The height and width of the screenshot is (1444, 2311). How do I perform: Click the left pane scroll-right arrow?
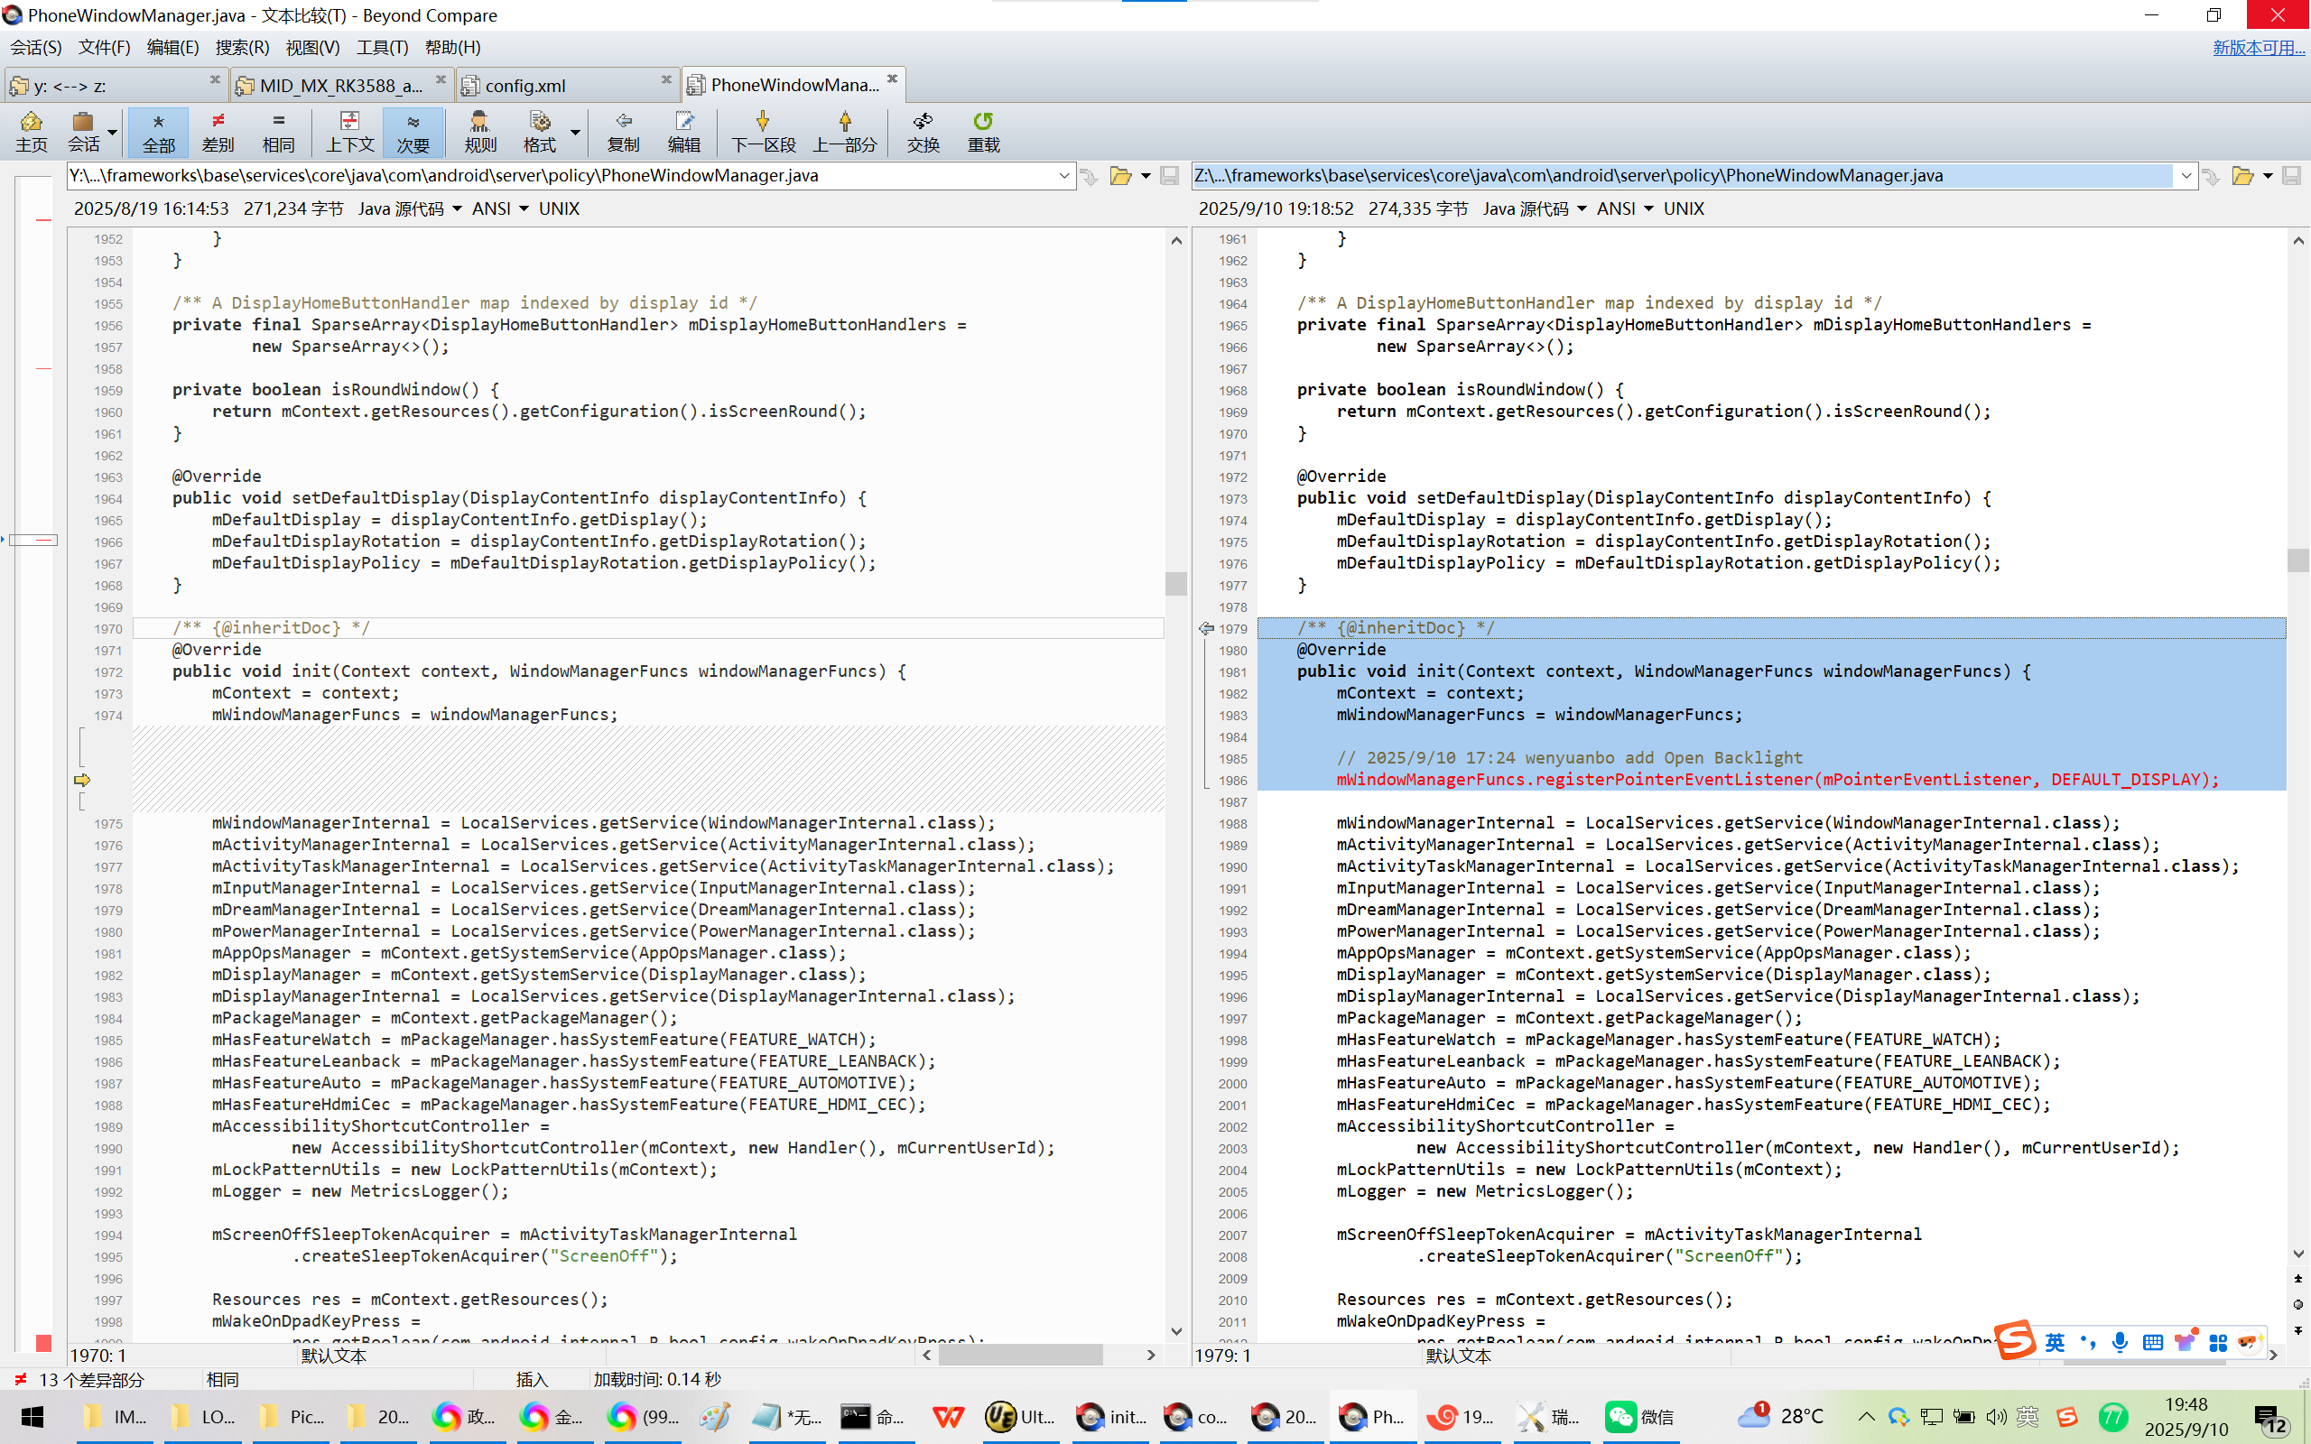coord(1151,1356)
